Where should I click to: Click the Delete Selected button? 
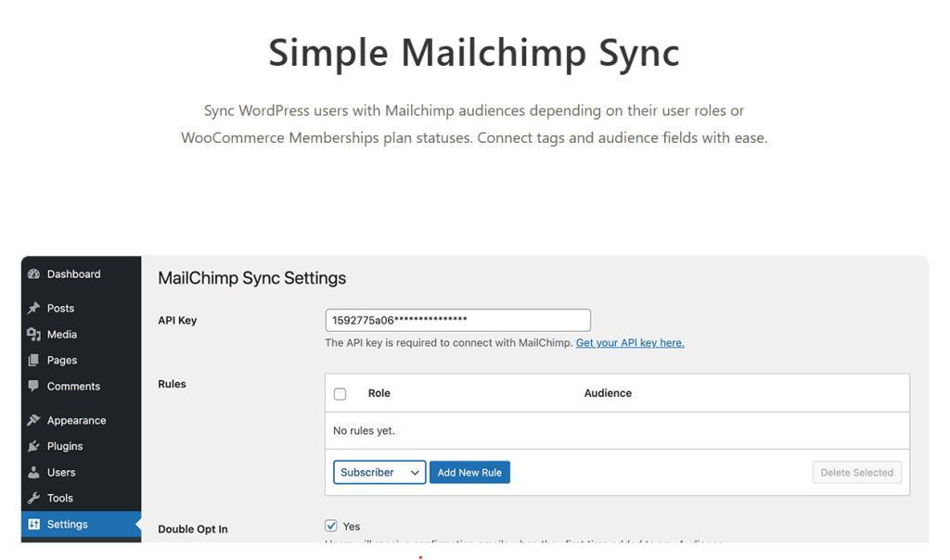(x=856, y=473)
